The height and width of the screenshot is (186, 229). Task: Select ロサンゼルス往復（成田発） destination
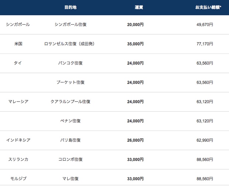(x=69, y=44)
